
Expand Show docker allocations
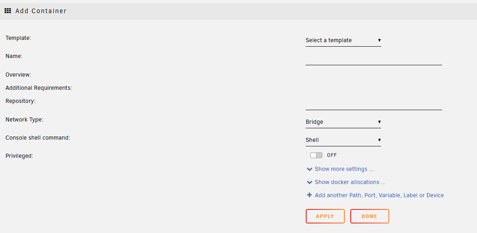pyautogui.click(x=350, y=182)
